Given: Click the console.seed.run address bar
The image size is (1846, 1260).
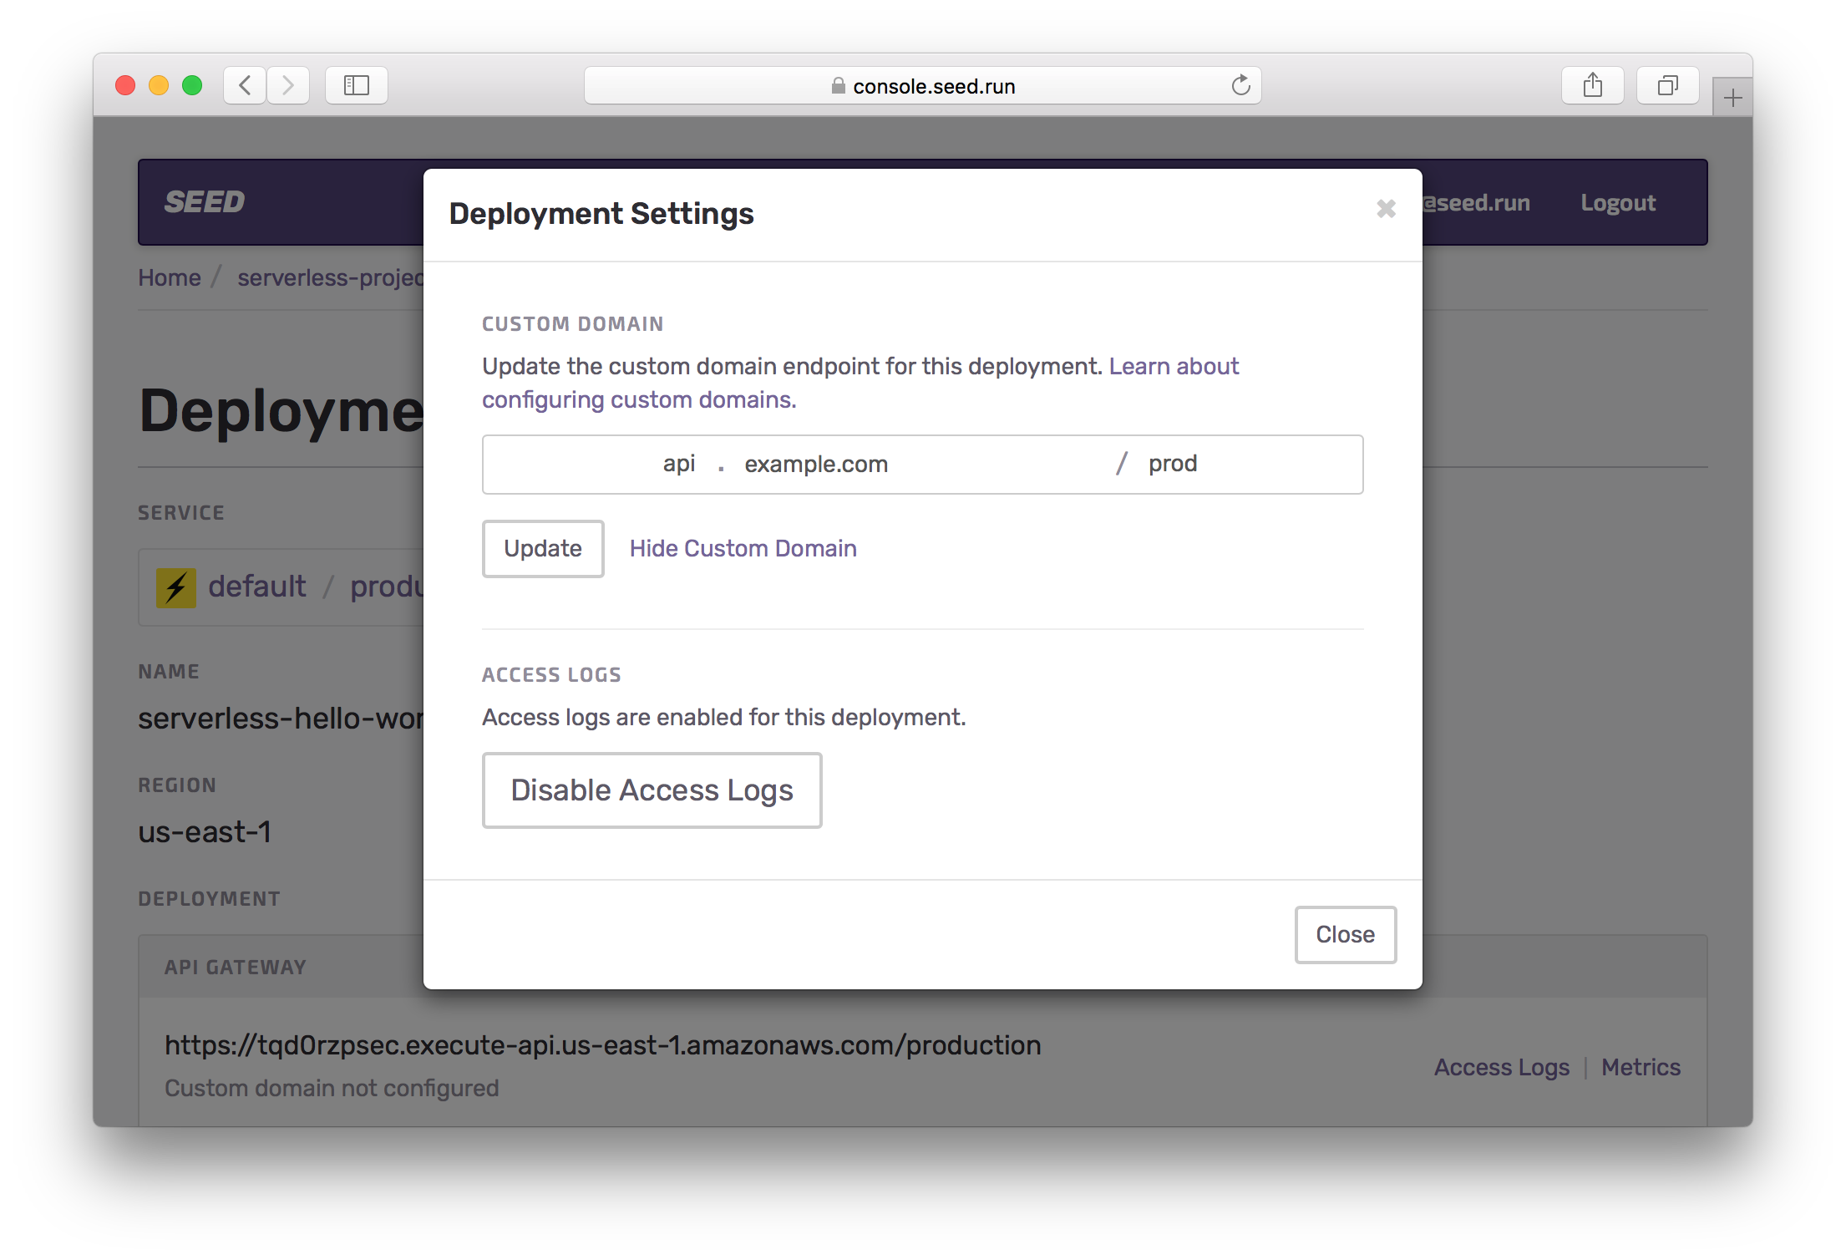Looking at the screenshot, I should pos(932,86).
